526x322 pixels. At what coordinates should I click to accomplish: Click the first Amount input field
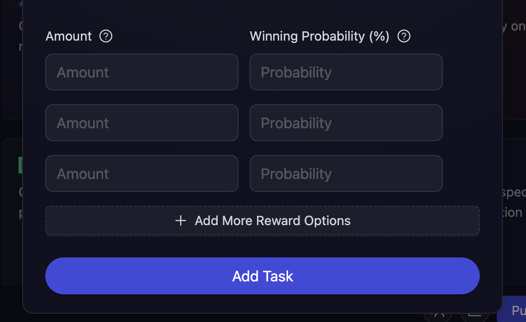click(141, 72)
